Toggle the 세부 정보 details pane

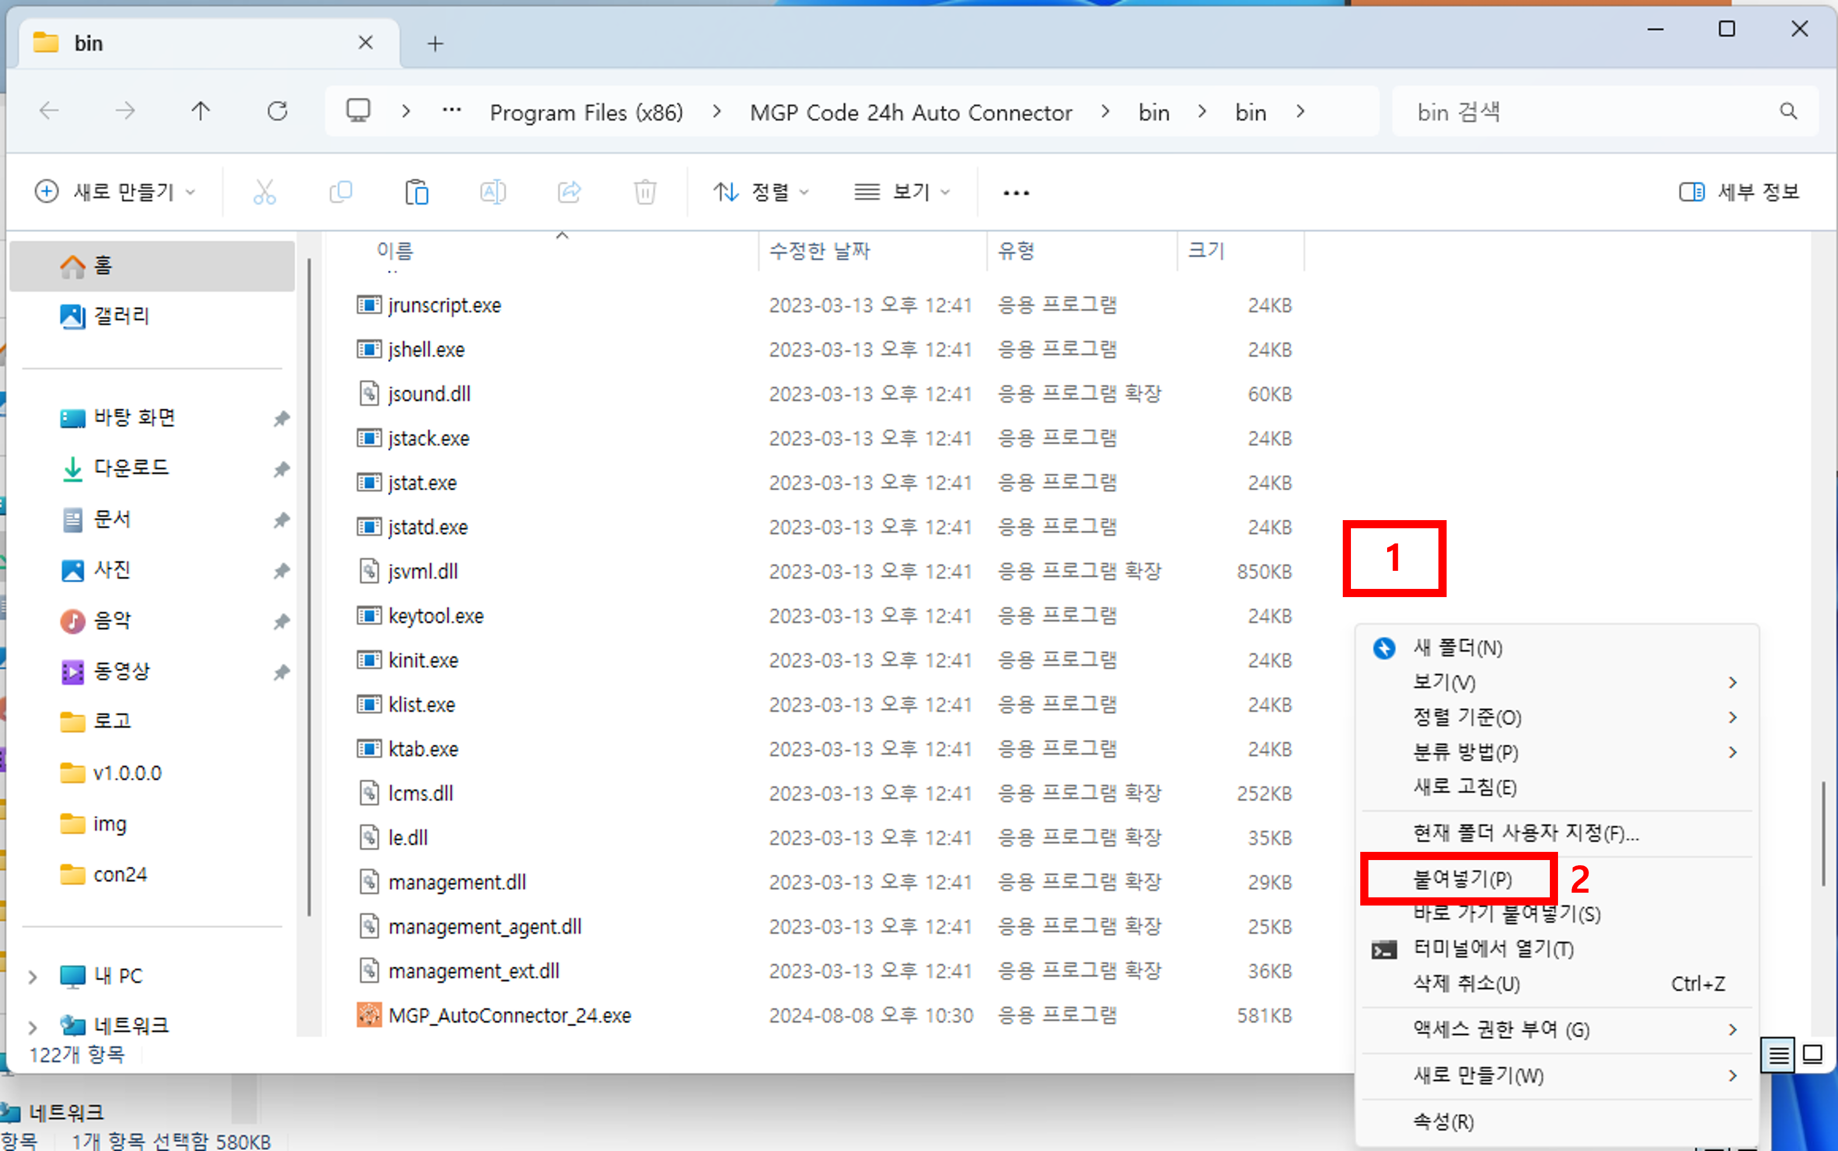pos(1739,192)
